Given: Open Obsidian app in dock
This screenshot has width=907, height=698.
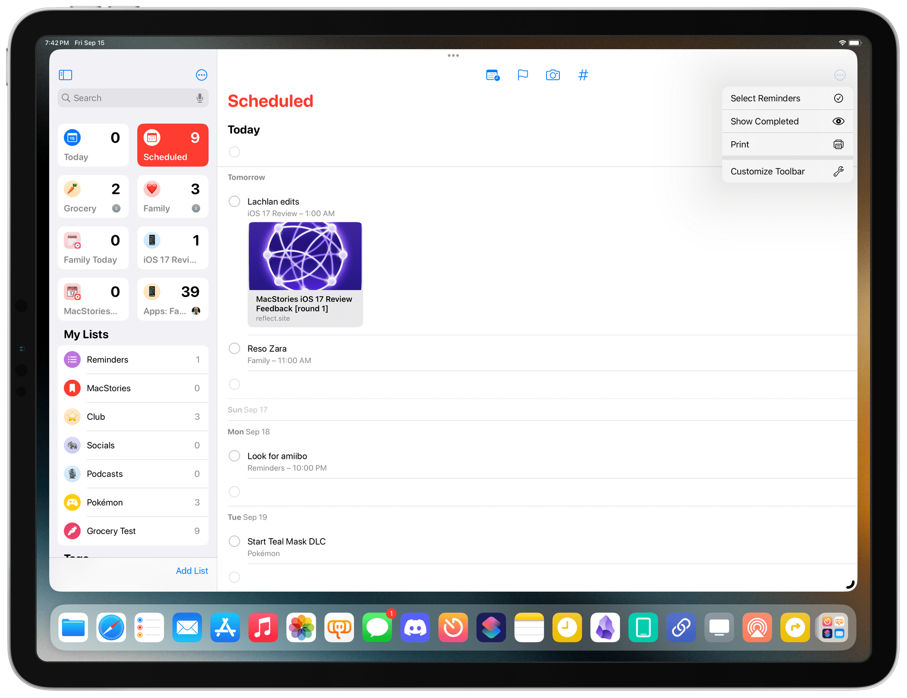Looking at the screenshot, I should click(605, 627).
